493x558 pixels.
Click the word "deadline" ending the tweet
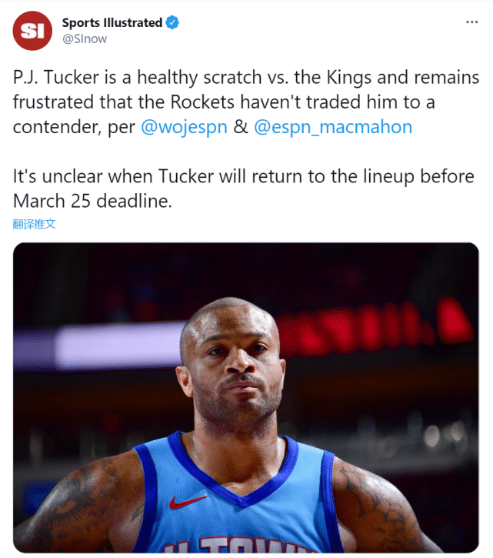pos(134,201)
